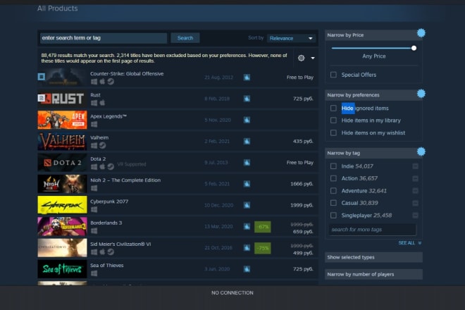Check Hide items in my library
The image size is (465, 310).
pyautogui.click(x=333, y=120)
